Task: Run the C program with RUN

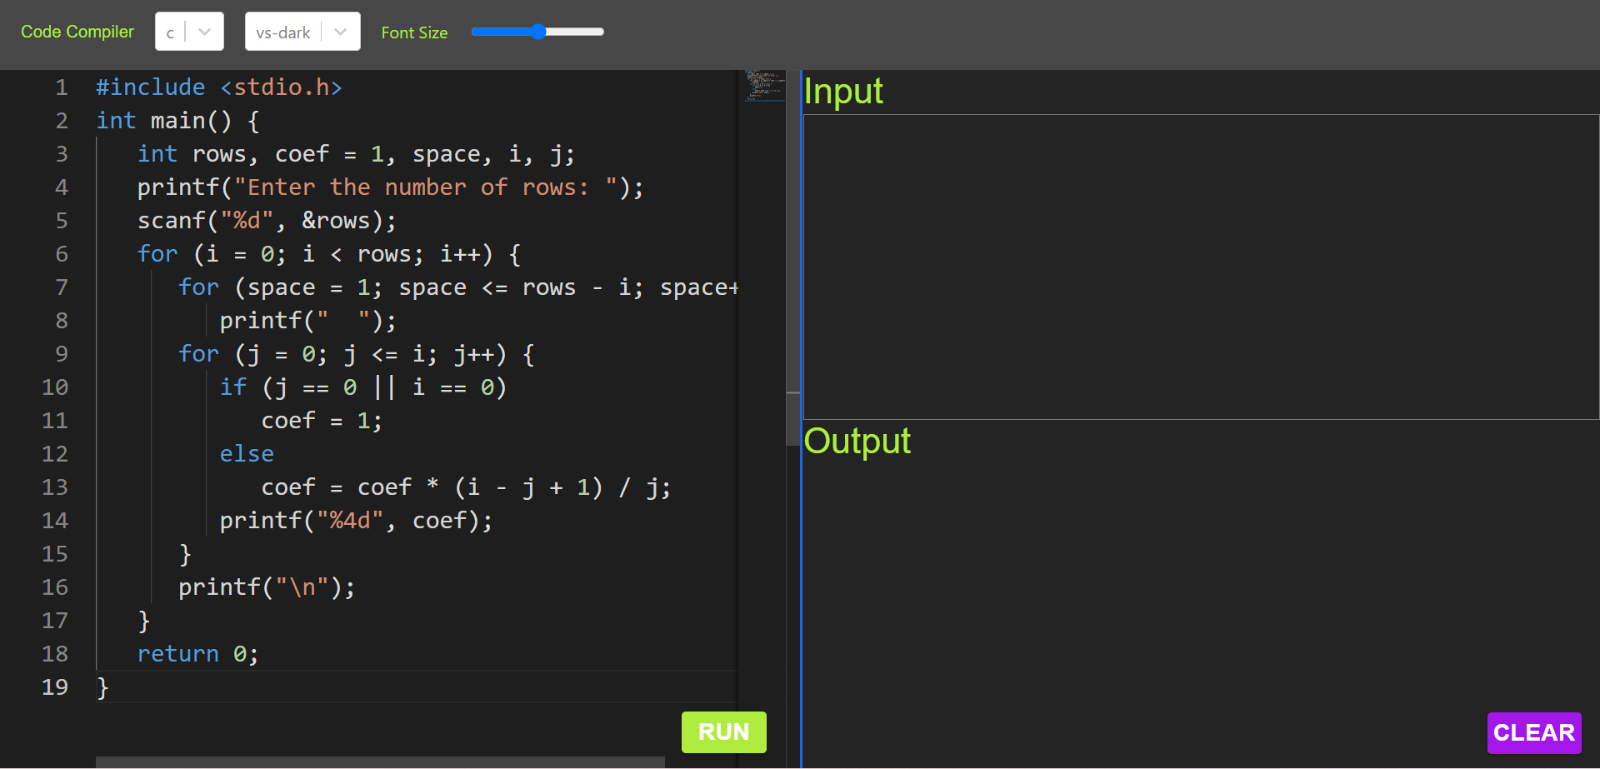Action: (x=723, y=732)
